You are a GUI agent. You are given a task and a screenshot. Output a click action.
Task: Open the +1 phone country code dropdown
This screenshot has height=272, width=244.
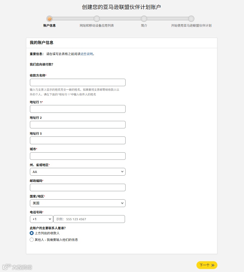42,219
